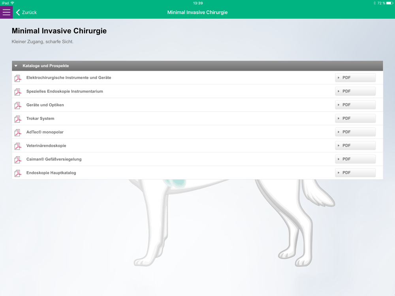
Task: Select the Spezielles Endoskopie Instrumentarium title
Action: pyautogui.click(x=65, y=92)
